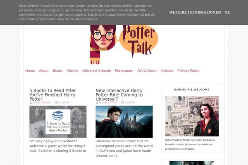Open the Privacy Policy page
This screenshot has width=248, height=165.
tap(188, 71)
